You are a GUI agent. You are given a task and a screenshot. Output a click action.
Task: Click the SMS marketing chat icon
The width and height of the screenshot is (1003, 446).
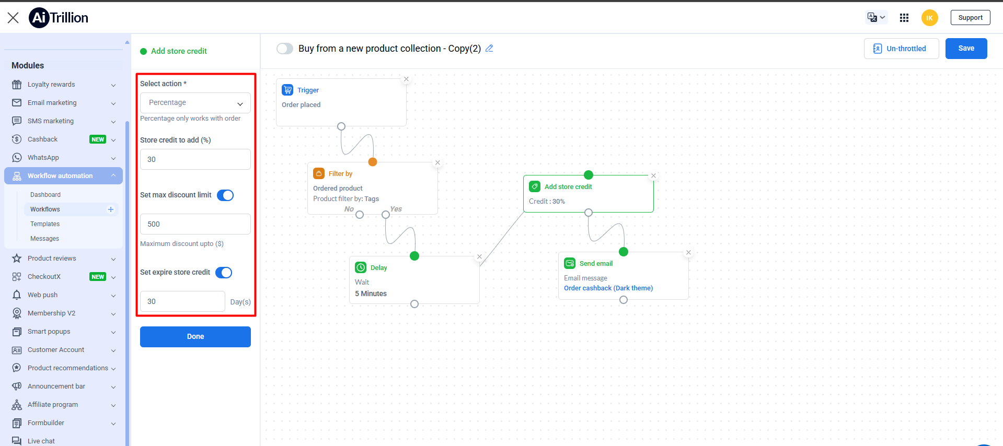click(17, 121)
